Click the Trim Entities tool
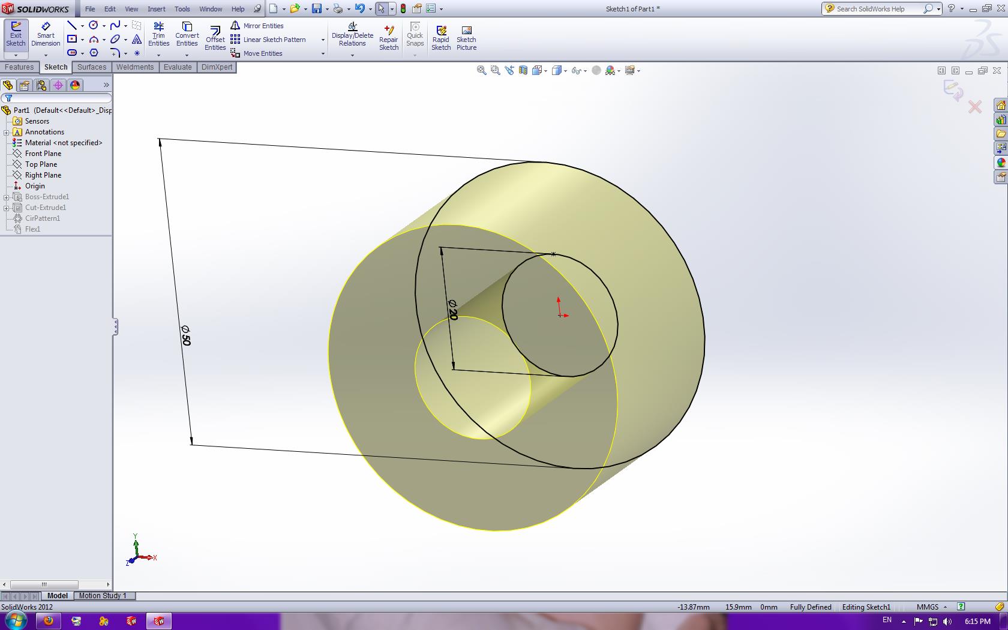Screen dimensions: 1008x630 click(x=158, y=34)
